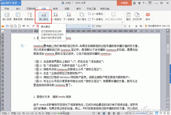Click the 题注 (caption) icon
The height and width of the screenshot is (115, 171).
(128, 17)
